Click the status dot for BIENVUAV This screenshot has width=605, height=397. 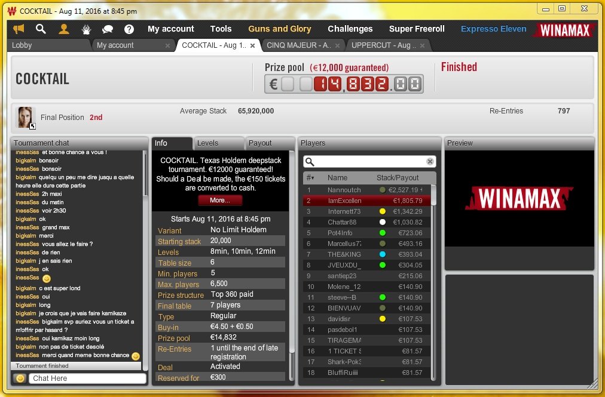(383, 309)
